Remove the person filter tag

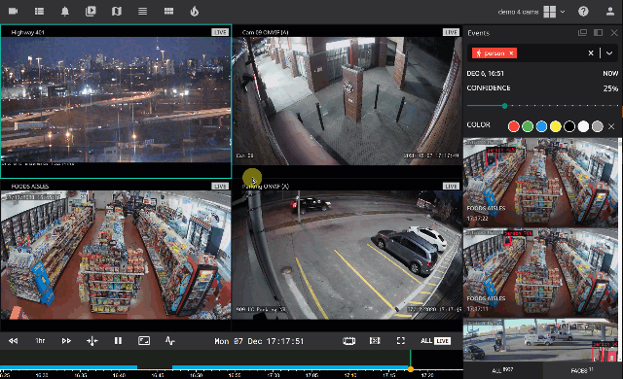point(511,53)
